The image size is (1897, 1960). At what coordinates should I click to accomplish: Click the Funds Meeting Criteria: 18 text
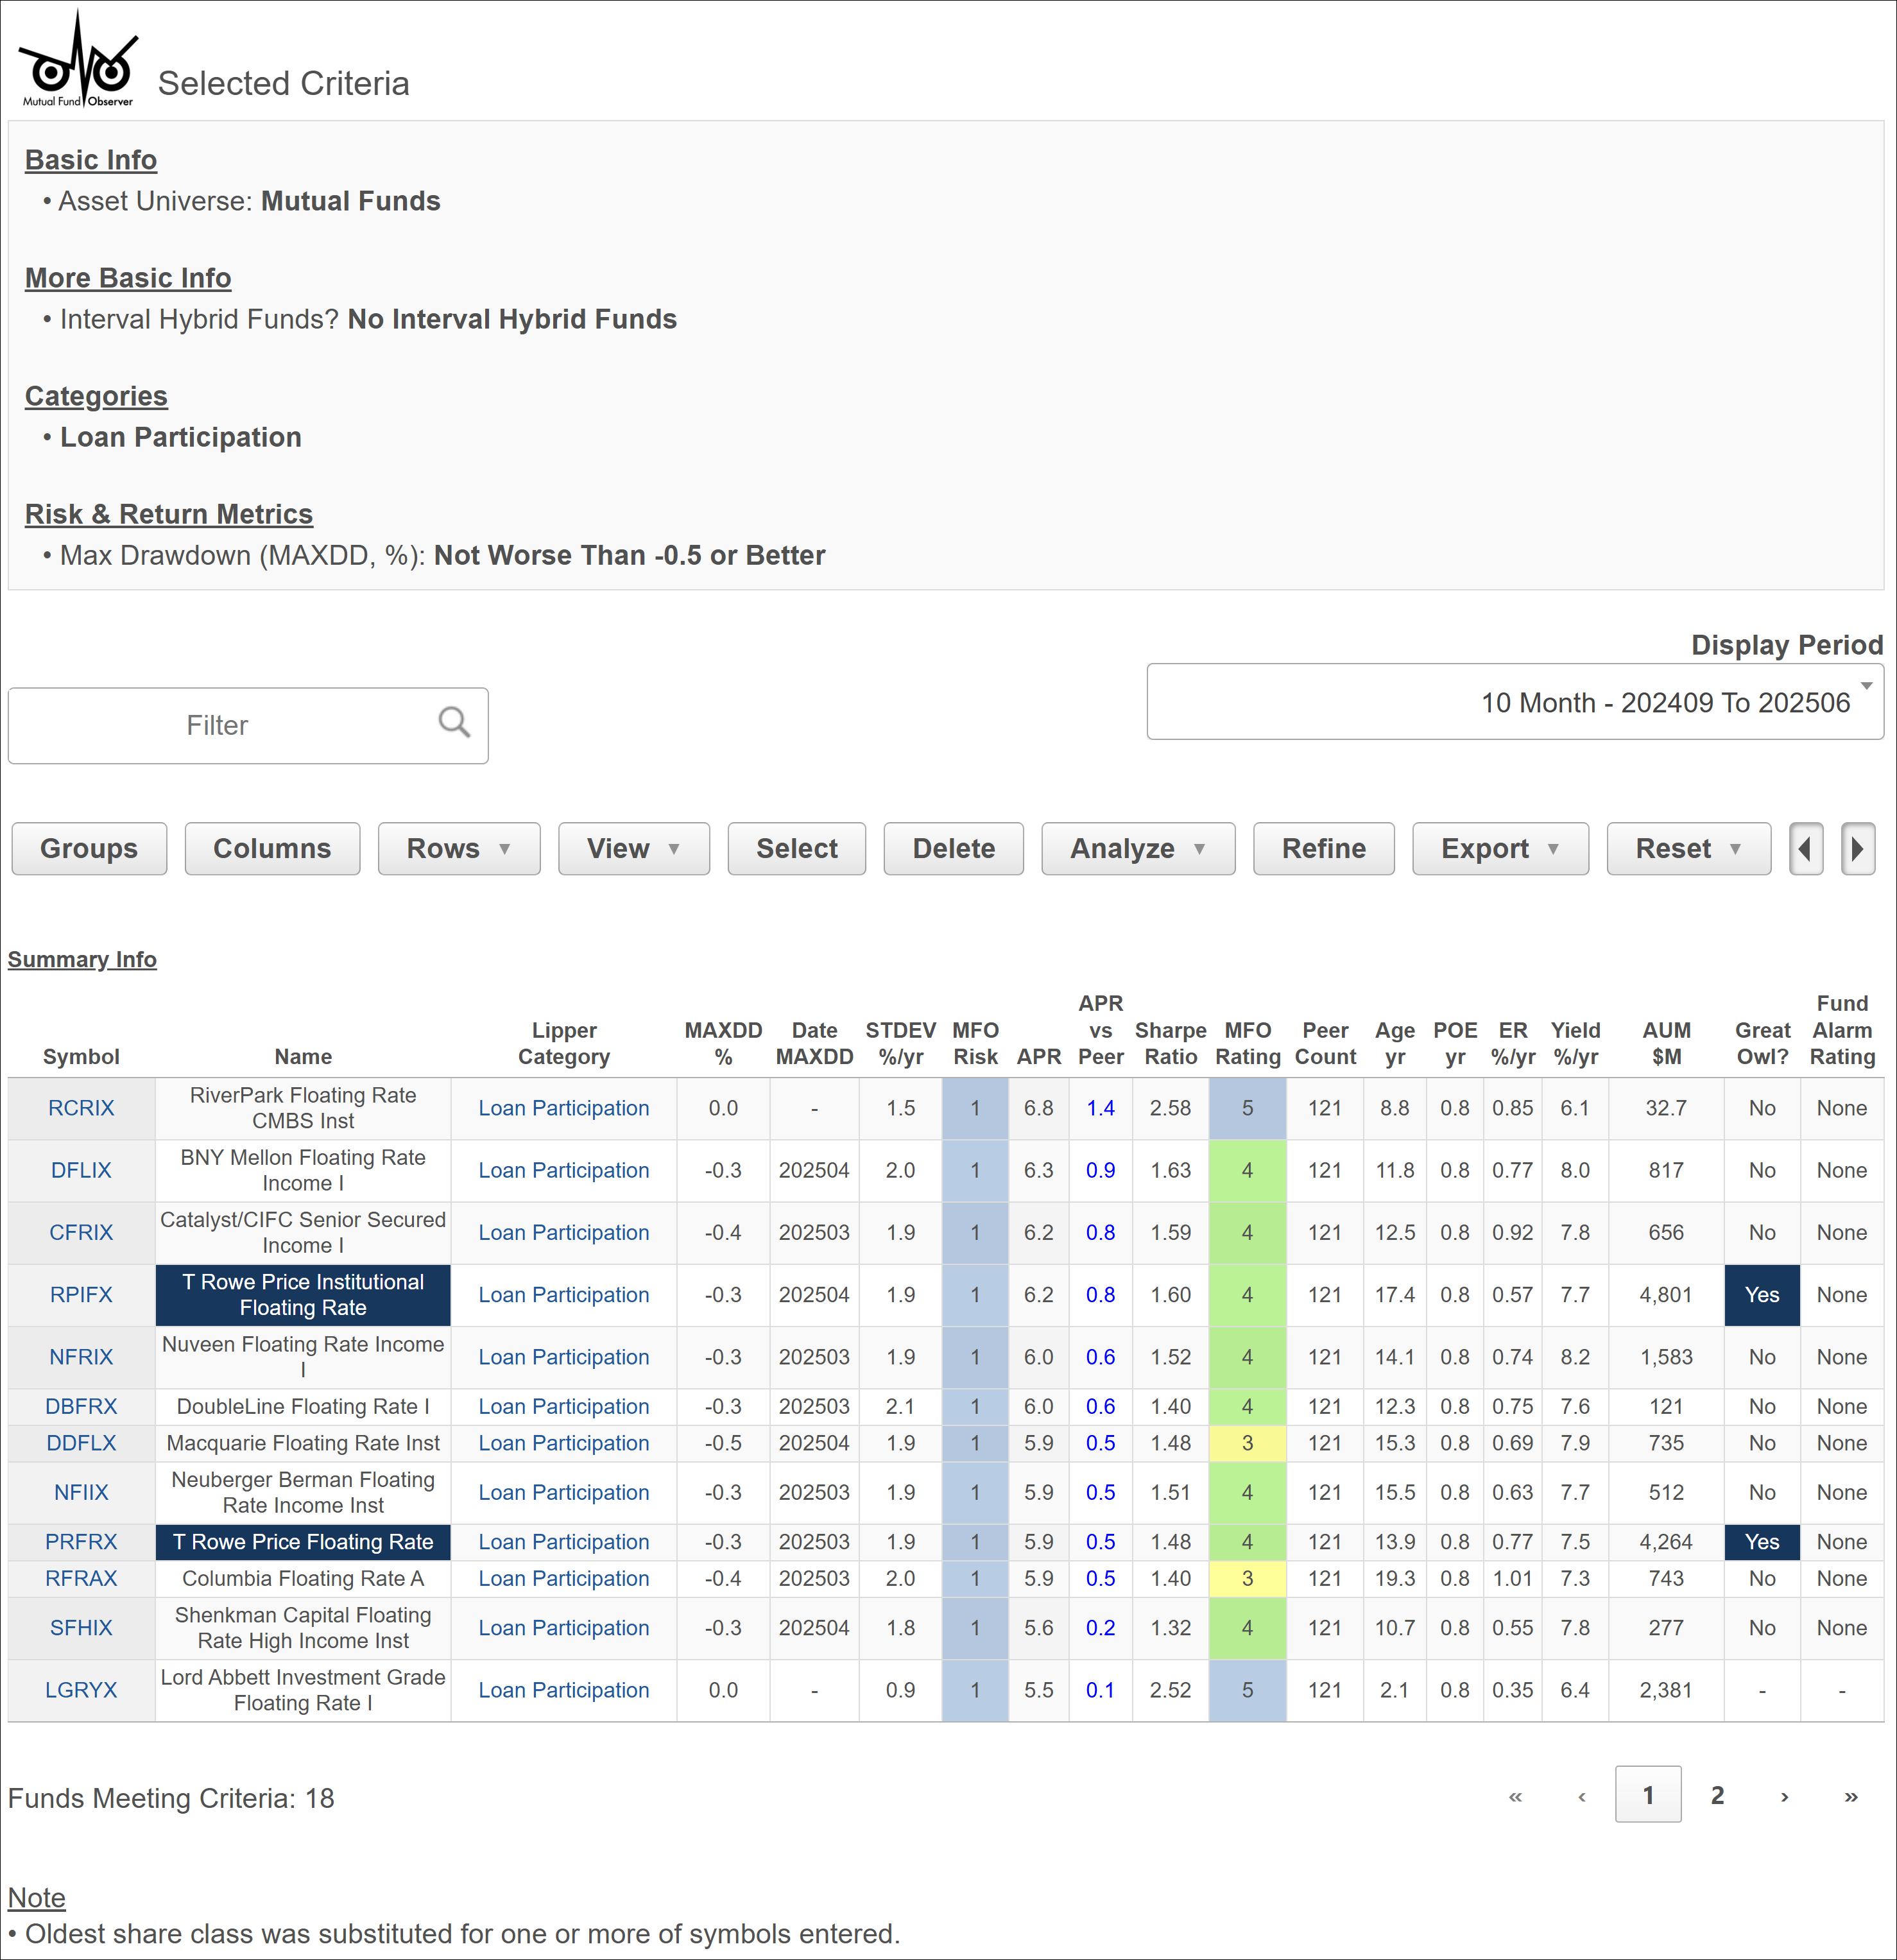(171, 1799)
